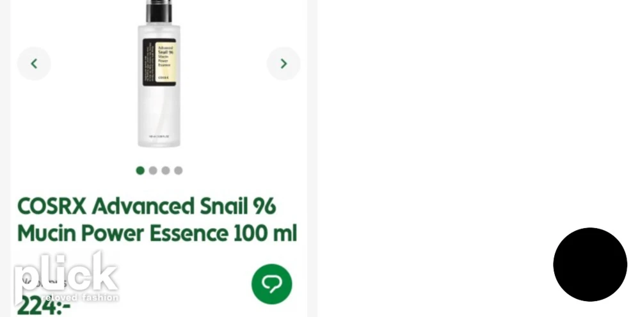640x317 pixels.
Task: Open the COSRX Advanced Snail 96 title
Action: (x=147, y=206)
